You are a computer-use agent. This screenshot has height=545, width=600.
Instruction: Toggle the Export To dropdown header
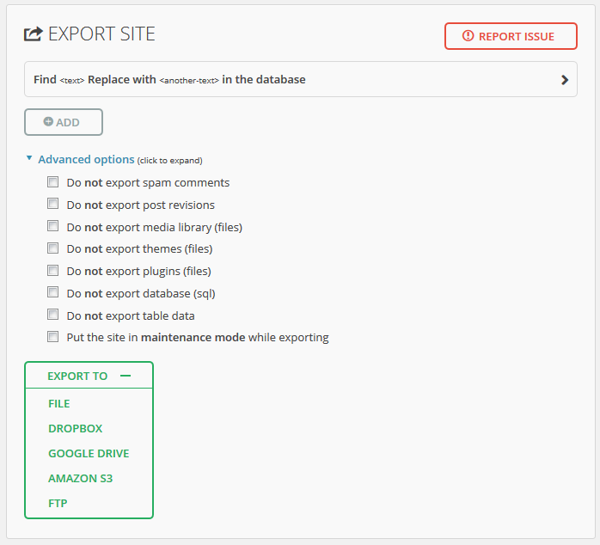point(89,376)
